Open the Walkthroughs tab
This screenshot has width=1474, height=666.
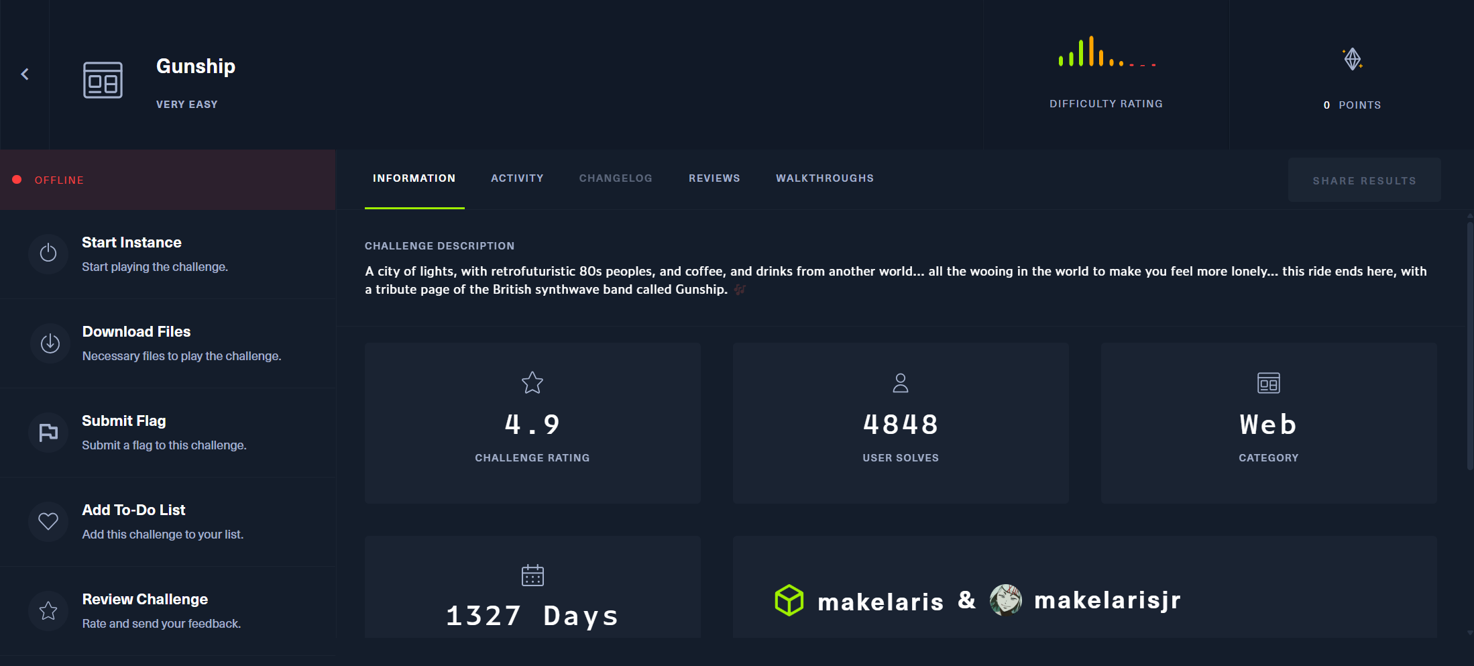coord(825,178)
